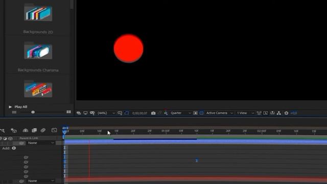Screen dimensions: 327x184
Task: Click the red circle in the composition viewer
Action: click(x=128, y=49)
